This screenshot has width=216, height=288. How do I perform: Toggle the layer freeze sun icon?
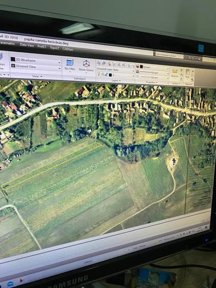pyautogui.click(x=103, y=74)
